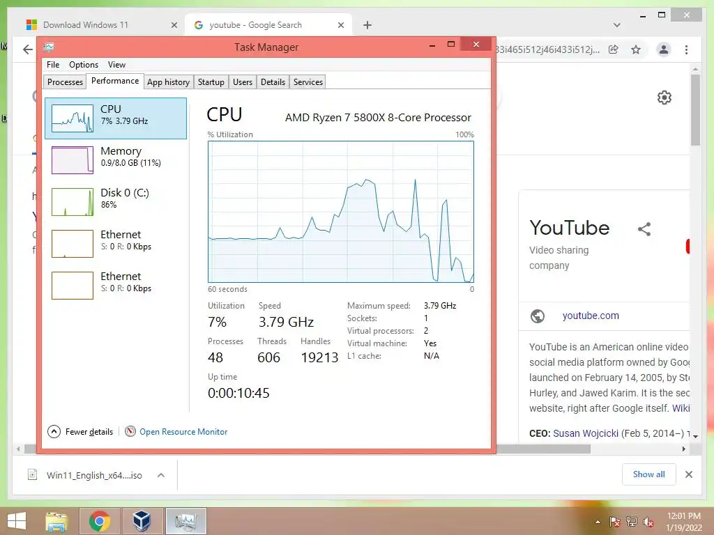Close the Chrome downloads bar

pyautogui.click(x=688, y=474)
